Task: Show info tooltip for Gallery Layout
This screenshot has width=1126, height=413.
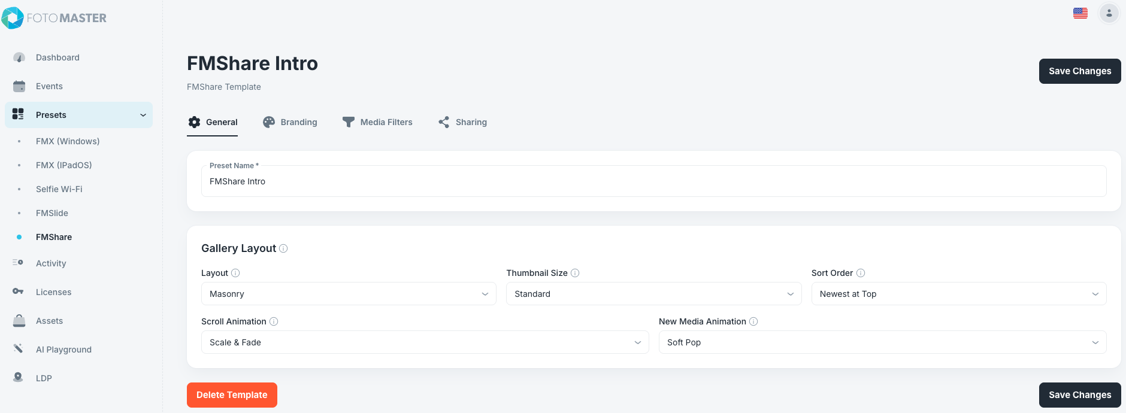Action: (x=283, y=248)
